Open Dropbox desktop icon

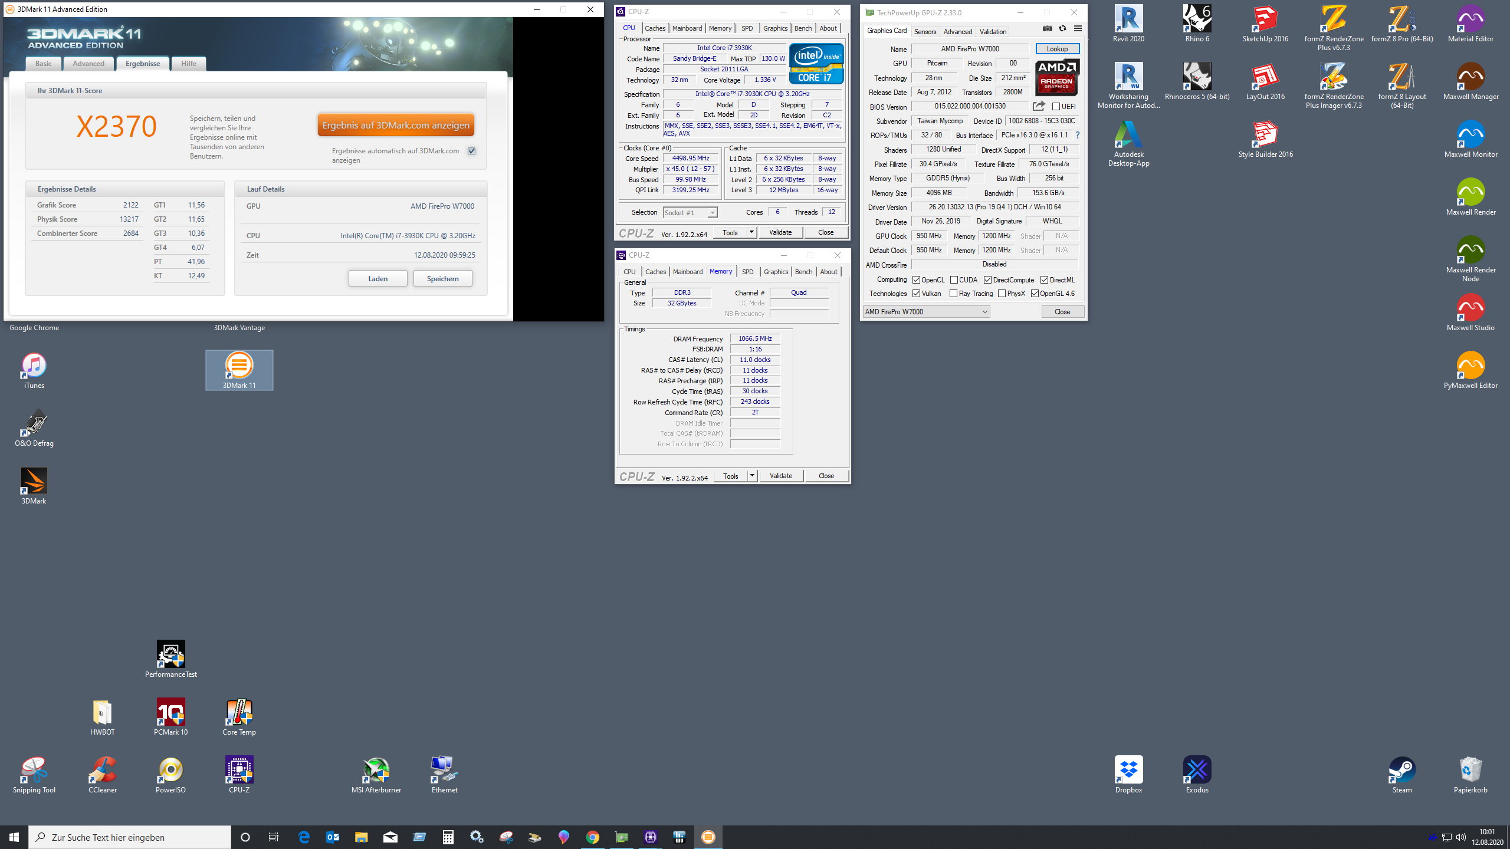click(1128, 775)
